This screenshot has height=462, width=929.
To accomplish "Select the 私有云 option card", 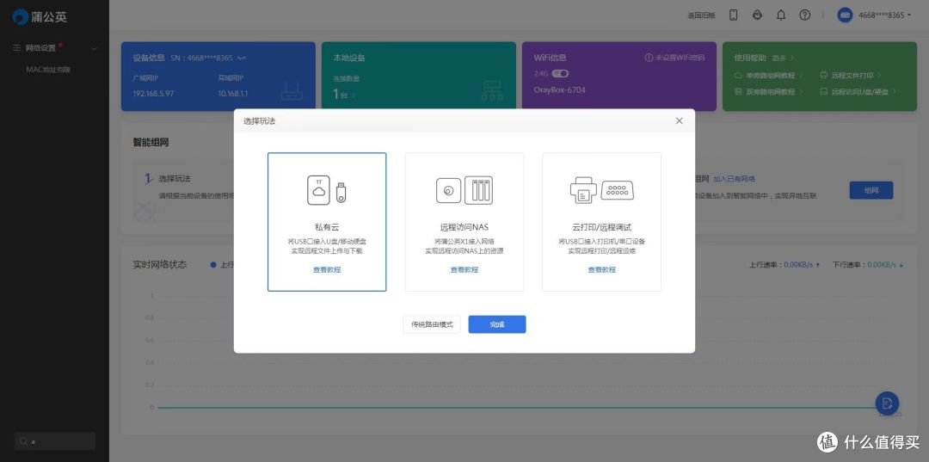I will 327,222.
